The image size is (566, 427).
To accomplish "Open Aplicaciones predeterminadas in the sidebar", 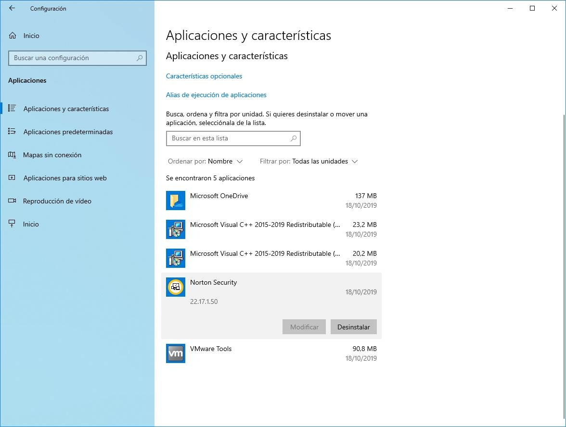I will [x=77, y=132].
